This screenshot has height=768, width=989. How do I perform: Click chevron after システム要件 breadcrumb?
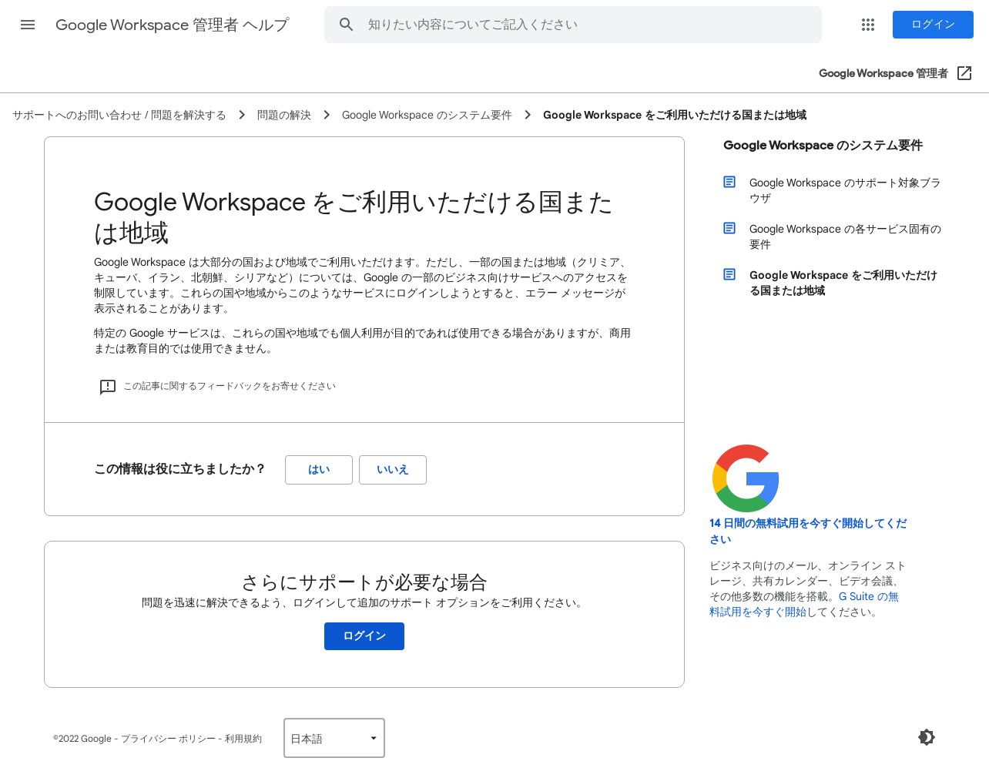528,115
